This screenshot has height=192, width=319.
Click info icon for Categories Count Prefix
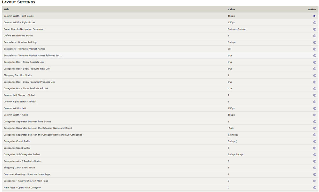[x=315, y=142]
